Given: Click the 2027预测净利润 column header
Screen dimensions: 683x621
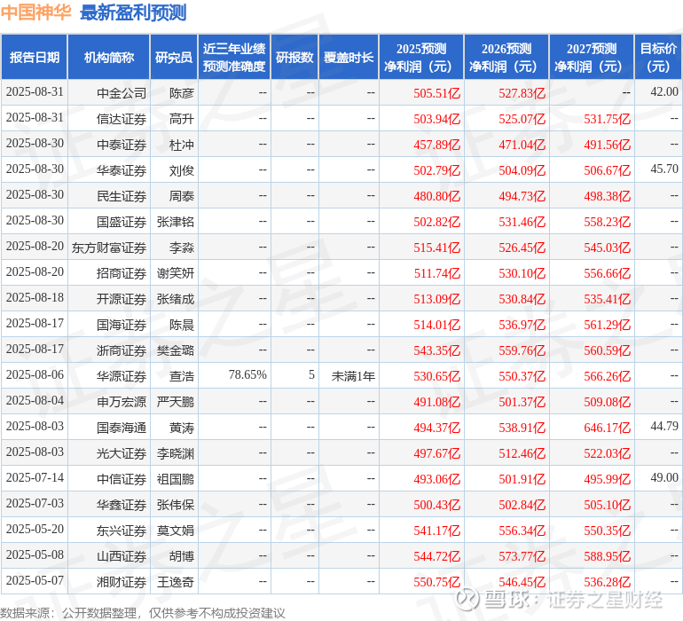Looking at the screenshot, I should 592,58.
